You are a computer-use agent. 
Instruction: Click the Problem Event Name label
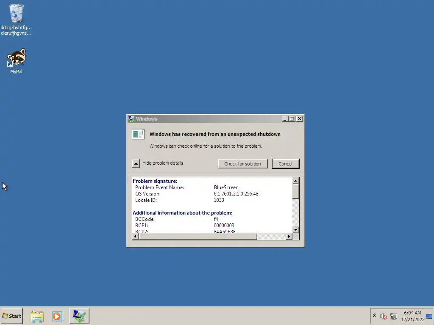click(159, 187)
